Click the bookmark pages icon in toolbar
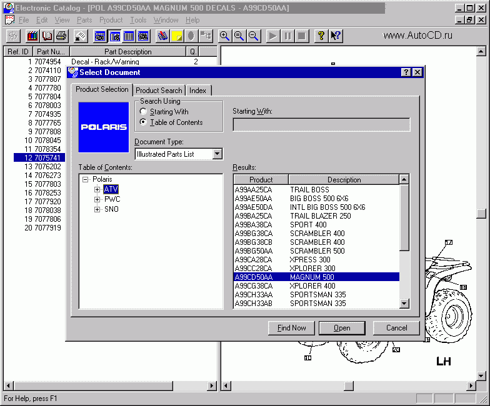This screenshot has height=406, width=490. (x=162, y=36)
